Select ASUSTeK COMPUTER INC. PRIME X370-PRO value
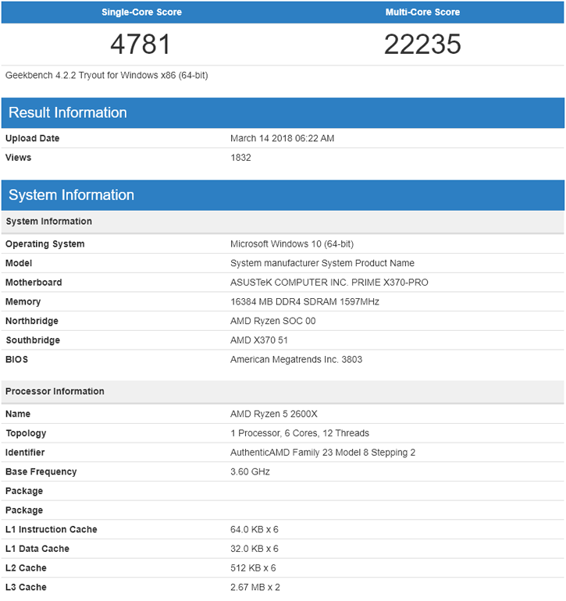This screenshot has height=601, width=566. [329, 283]
